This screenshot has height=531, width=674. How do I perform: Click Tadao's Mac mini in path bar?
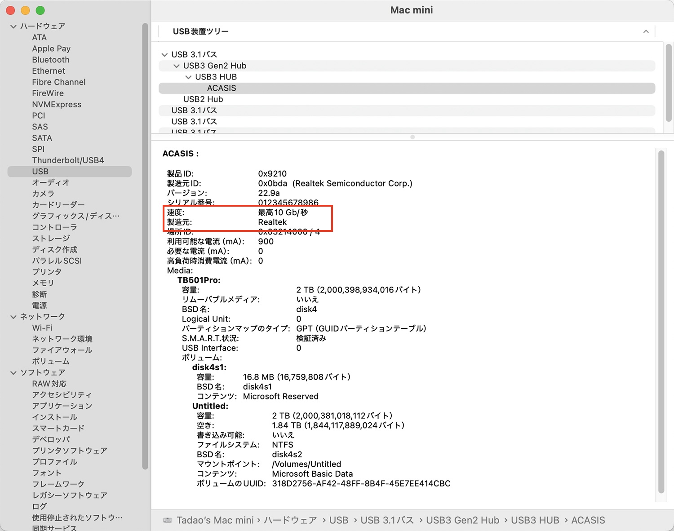215,520
